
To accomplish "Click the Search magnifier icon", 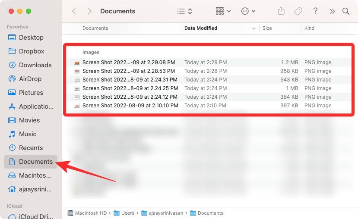I will [x=346, y=12].
